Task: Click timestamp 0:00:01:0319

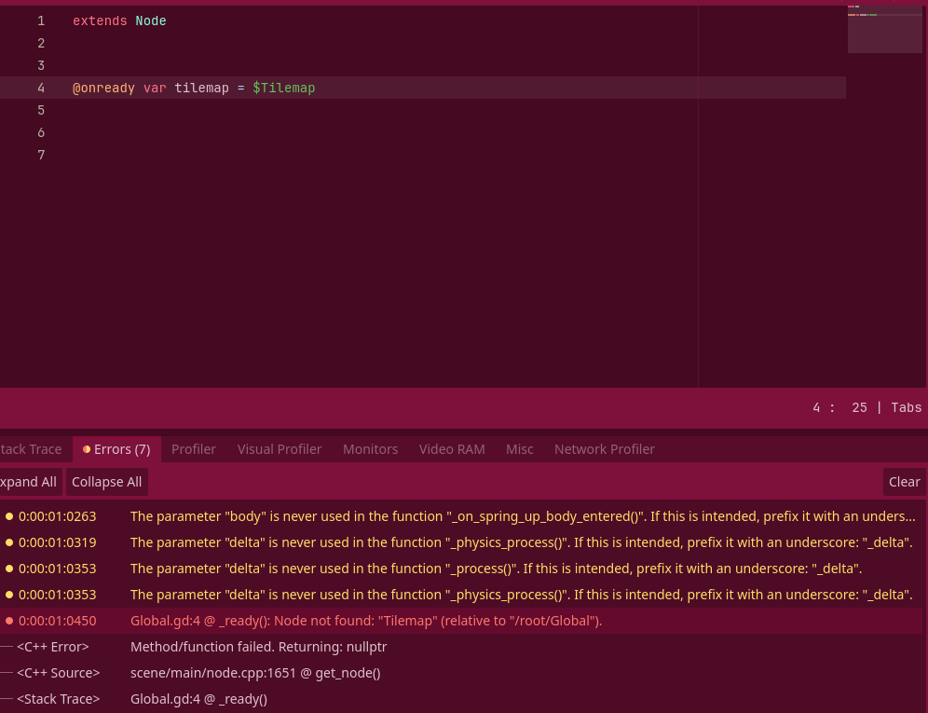Action: click(57, 542)
